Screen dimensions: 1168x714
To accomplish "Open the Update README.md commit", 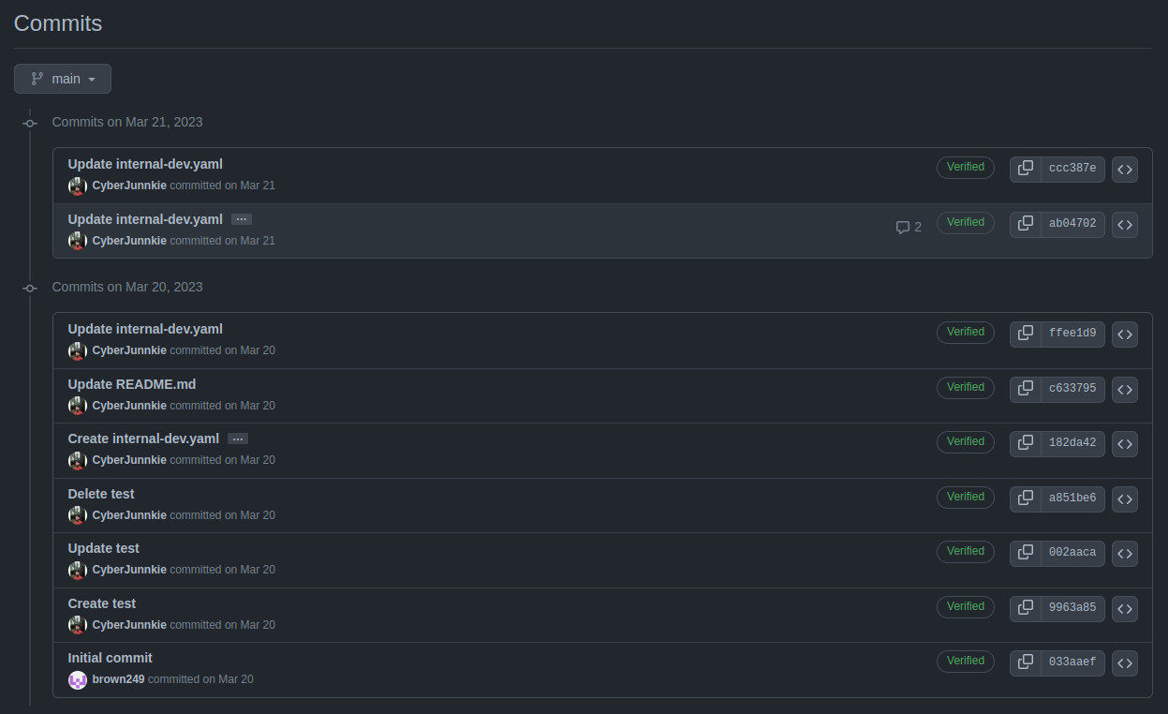I will click(x=132, y=384).
